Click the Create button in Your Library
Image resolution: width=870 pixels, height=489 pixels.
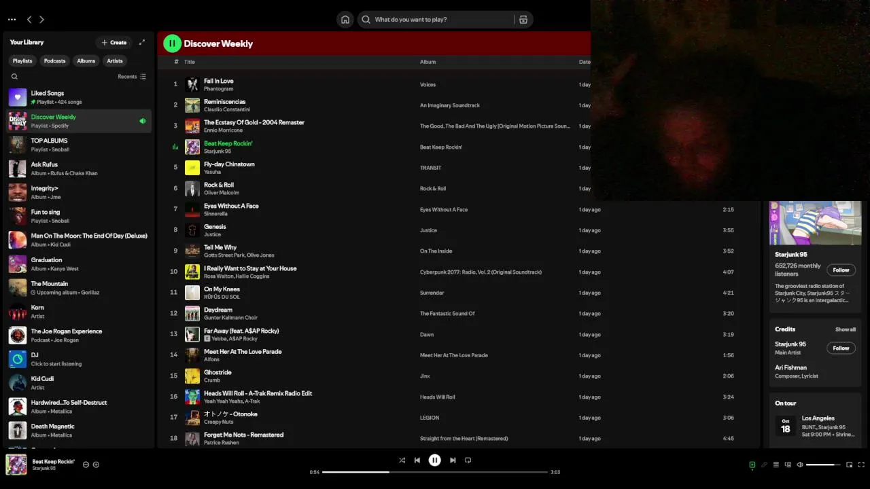(x=114, y=42)
